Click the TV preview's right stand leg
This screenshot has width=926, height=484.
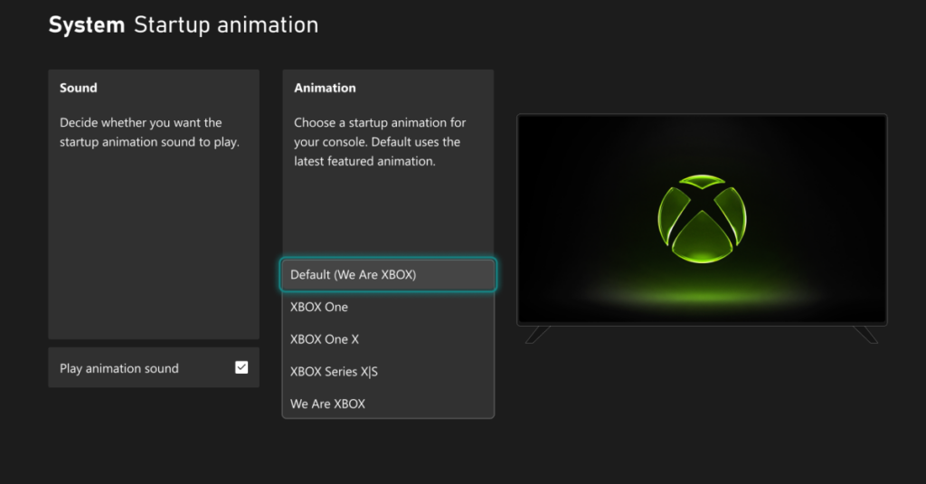865,335
